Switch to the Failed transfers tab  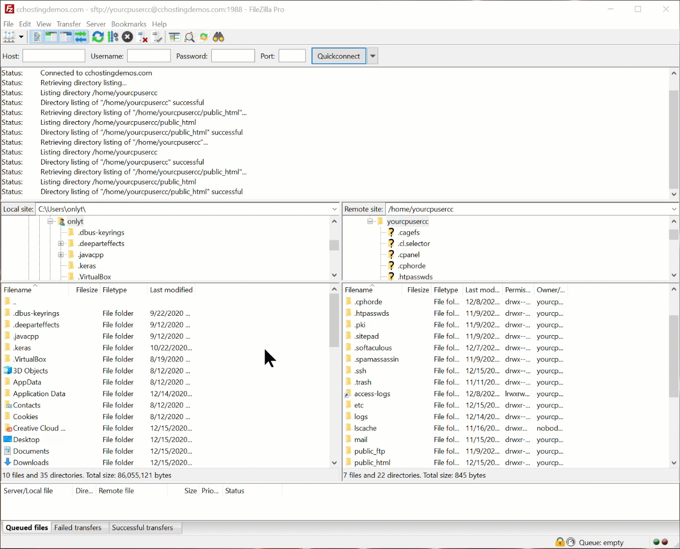[78, 528]
